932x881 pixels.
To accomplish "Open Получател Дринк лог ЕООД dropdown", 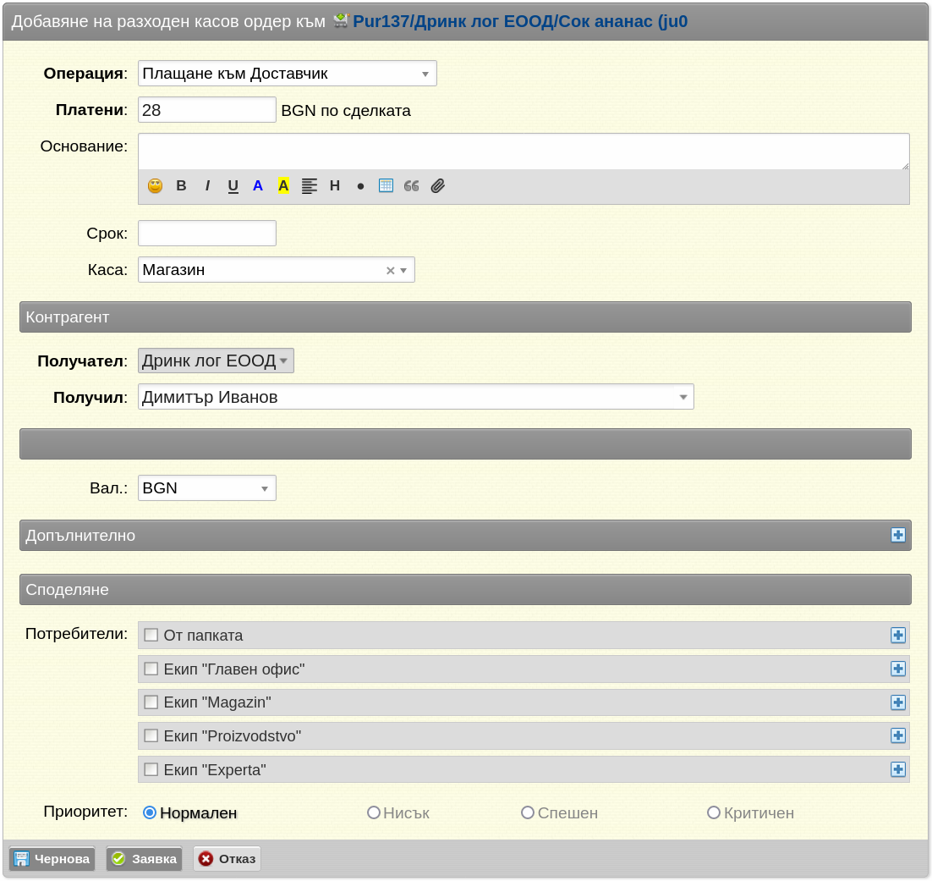I will point(216,361).
